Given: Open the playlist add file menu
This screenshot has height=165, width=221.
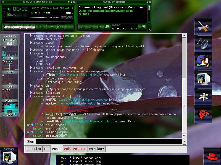Looking at the screenshot, I should 83,27.
